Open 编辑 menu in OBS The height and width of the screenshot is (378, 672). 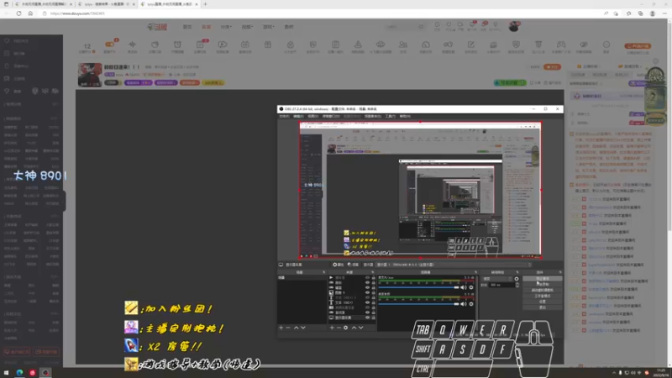coord(298,116)
